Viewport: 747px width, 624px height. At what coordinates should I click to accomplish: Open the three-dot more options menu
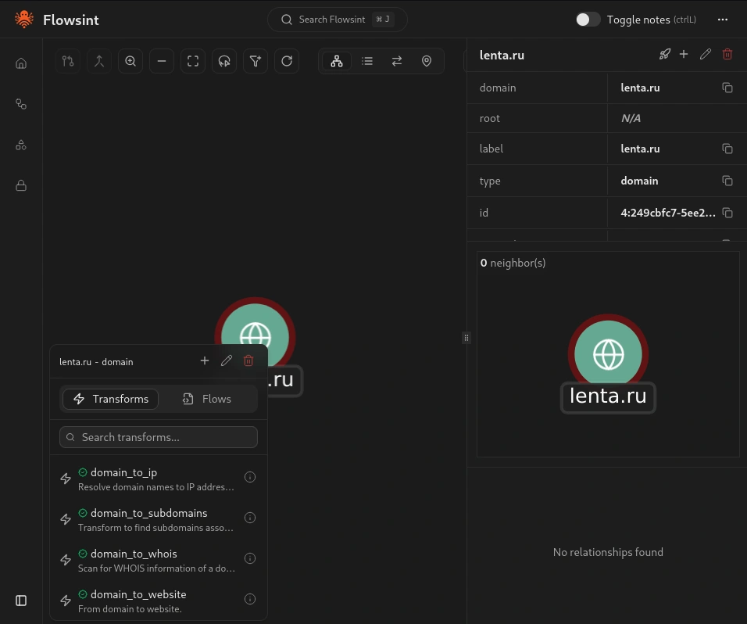[x=722, y=20]
